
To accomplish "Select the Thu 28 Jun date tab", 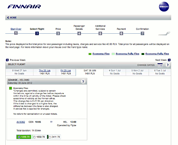I will click(x=44, y=72).
